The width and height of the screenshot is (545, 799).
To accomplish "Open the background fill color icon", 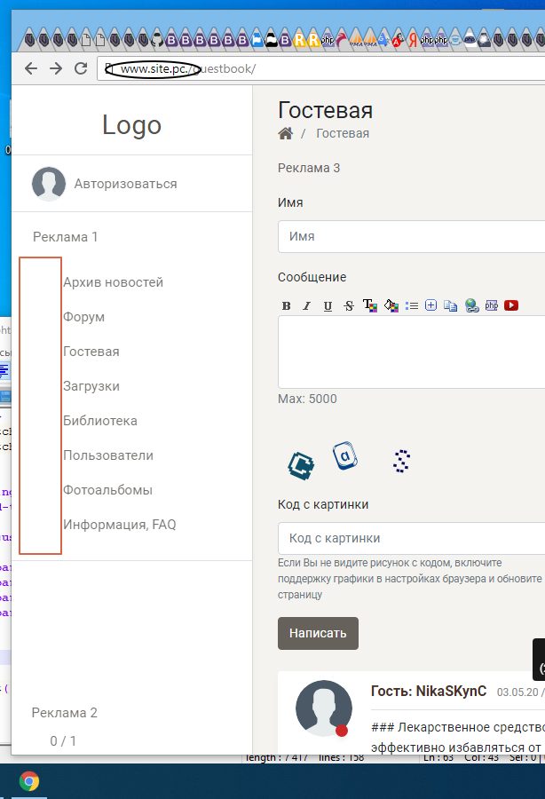I will [x=391, y=305].
